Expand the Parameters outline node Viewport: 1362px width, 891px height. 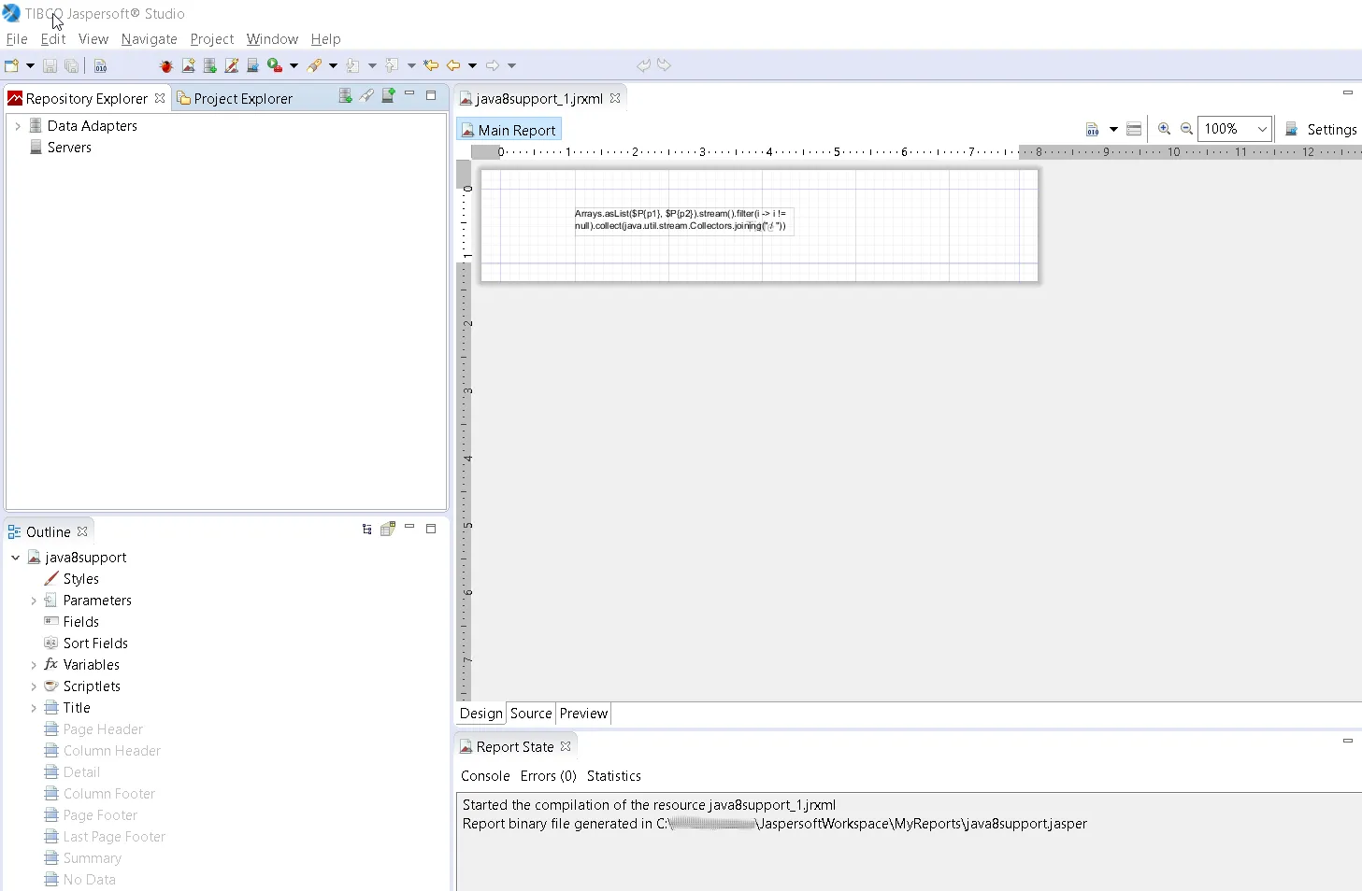coord(34,601)
